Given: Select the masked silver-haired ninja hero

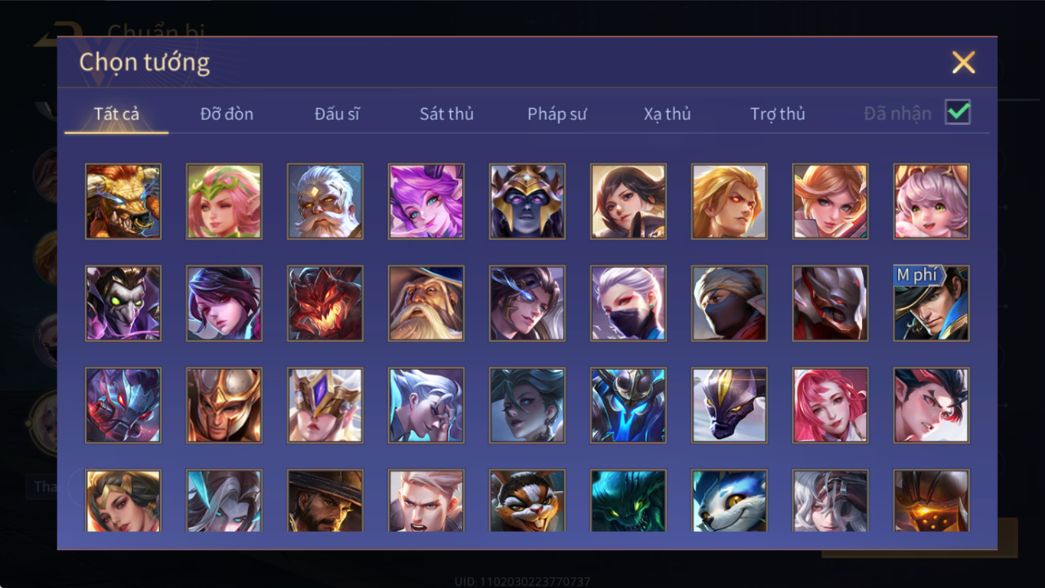Looking at the screenshot, I should 628,304.
